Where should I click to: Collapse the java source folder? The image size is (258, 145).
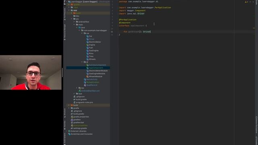click(77, 27)
